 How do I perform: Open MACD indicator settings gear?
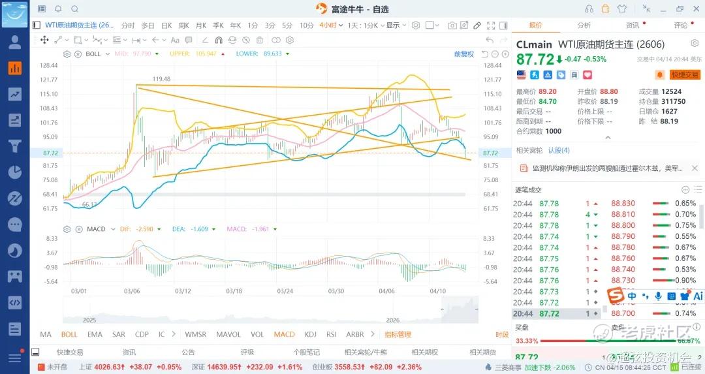(x=67, y=229)
